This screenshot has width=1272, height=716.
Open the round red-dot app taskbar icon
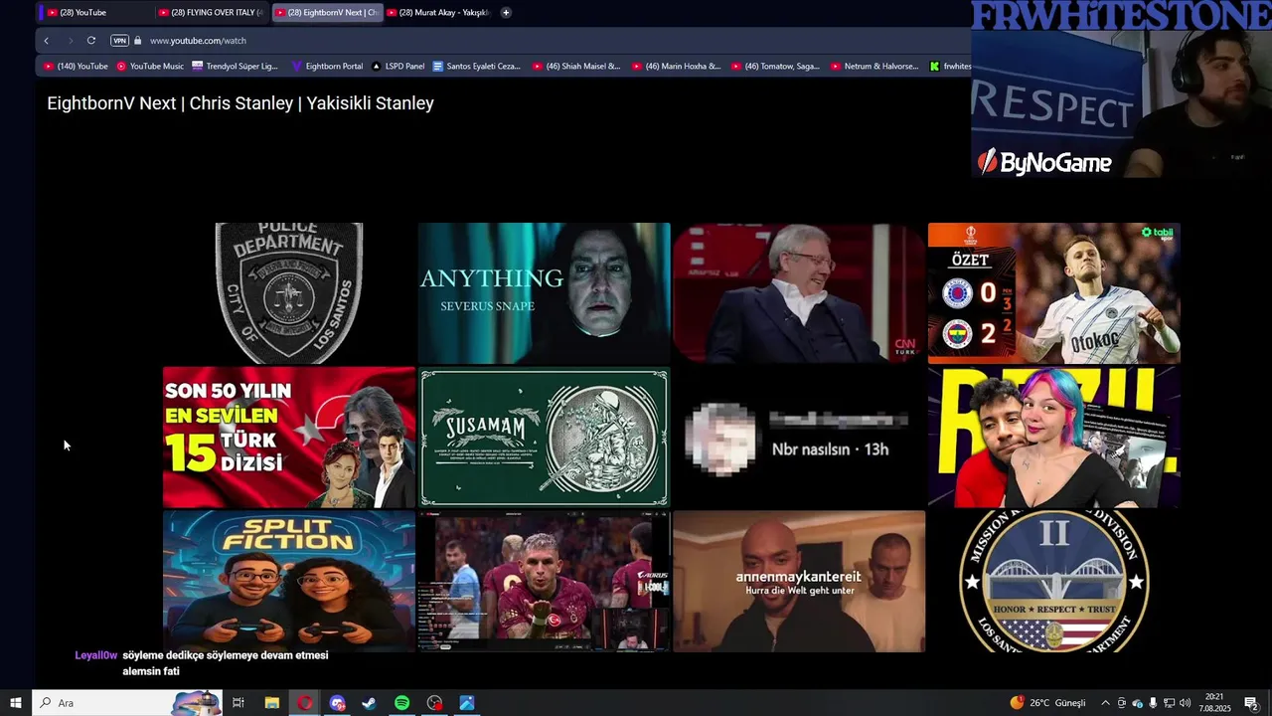(434, 703)
